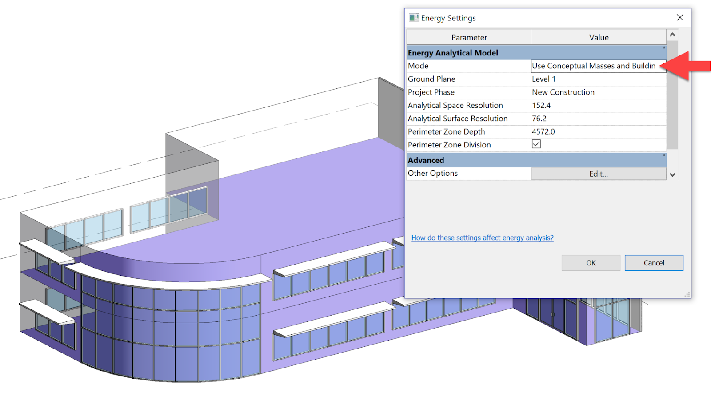Select the Analytical Space Resolution label

(x=455, y=106)
